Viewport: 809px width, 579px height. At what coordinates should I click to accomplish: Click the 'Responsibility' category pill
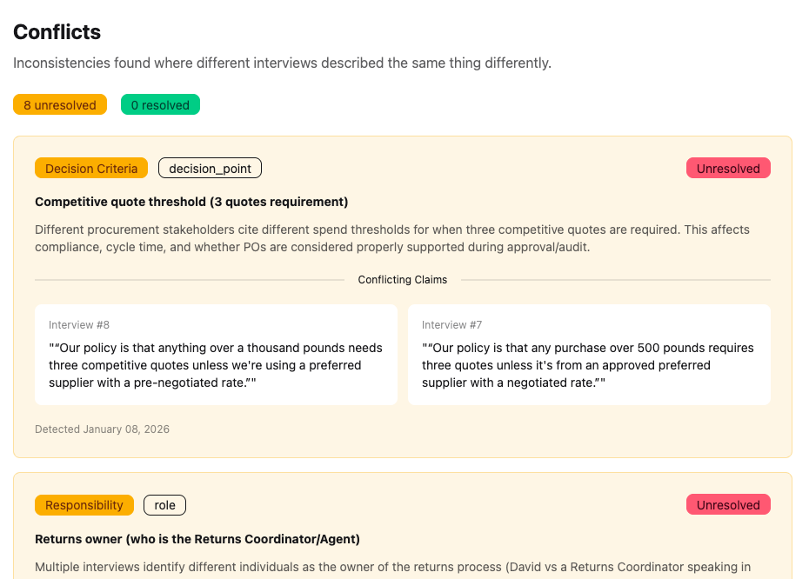point(84,504)
